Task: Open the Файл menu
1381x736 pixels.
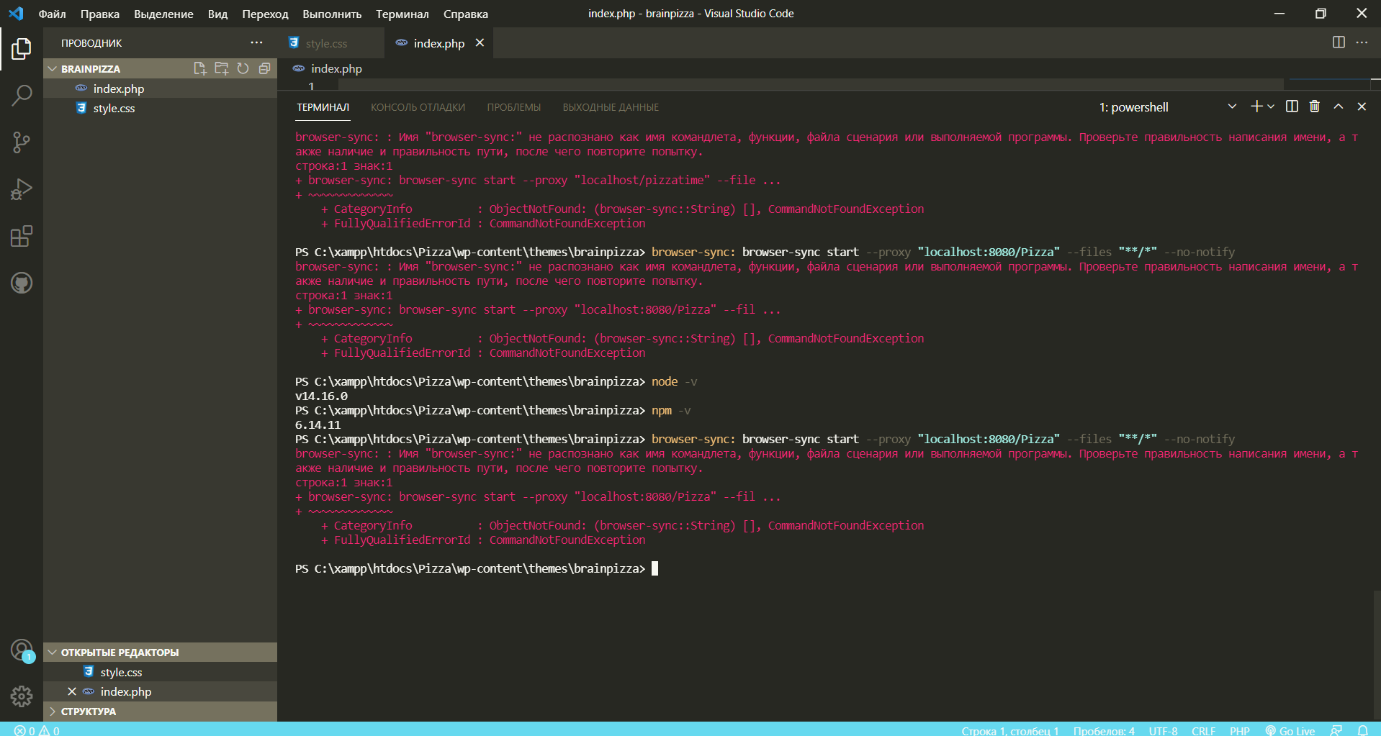Action: [52, 14]
